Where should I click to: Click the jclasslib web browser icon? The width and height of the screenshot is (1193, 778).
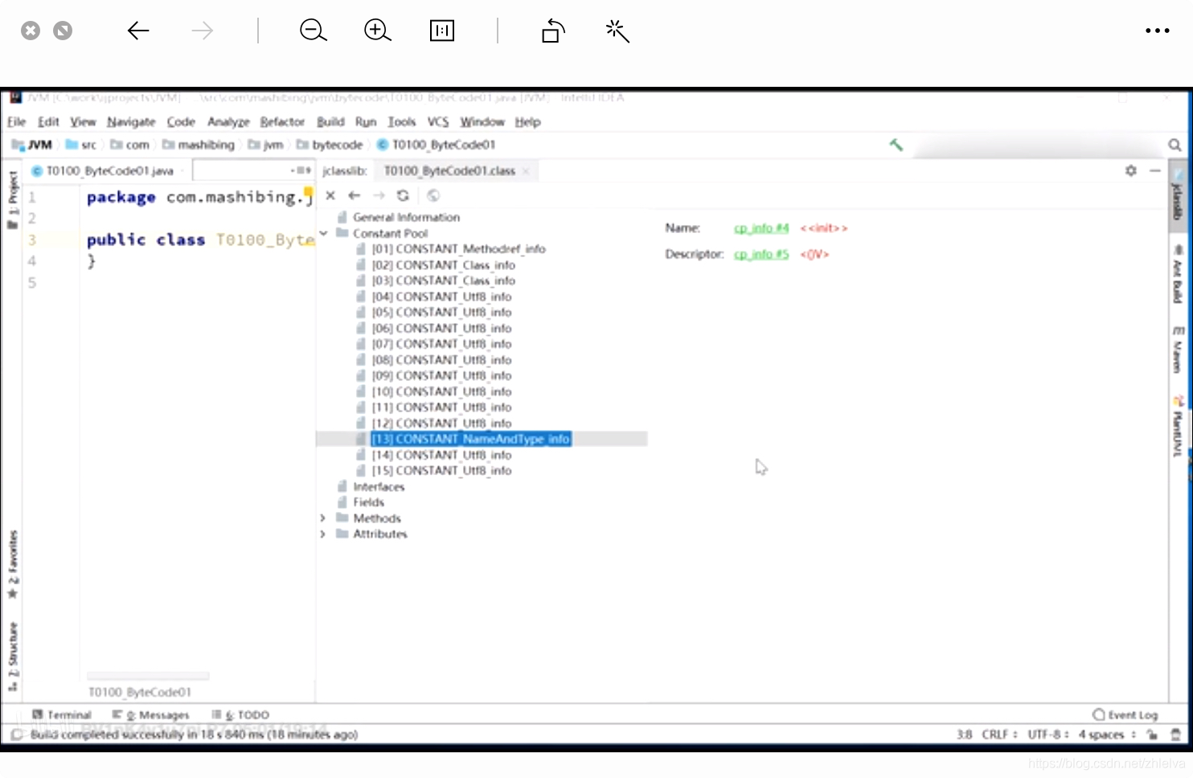(433, 195)
